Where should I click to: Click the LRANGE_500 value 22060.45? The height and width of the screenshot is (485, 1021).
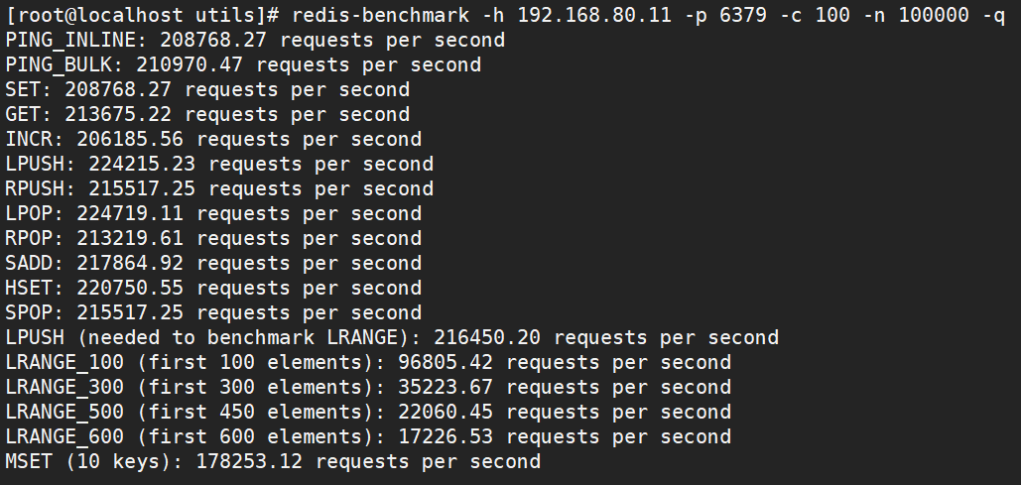[x=446, y=412]
